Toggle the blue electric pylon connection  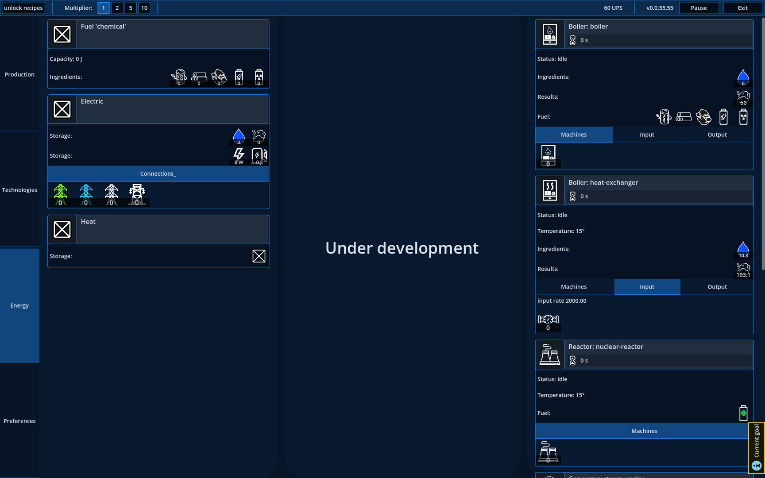click(86, 193)
